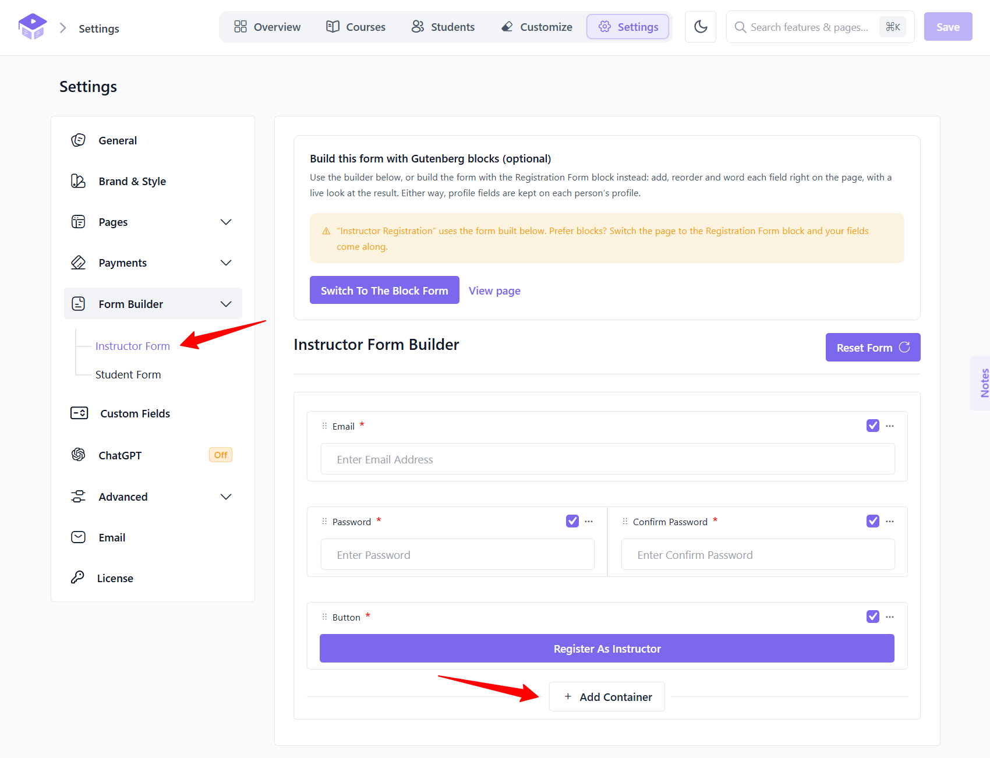Click the drag handle beside Confirm Password field
Screen dimensions: 990x758
tap(625, 522)
